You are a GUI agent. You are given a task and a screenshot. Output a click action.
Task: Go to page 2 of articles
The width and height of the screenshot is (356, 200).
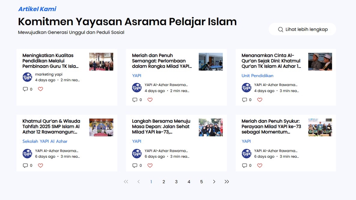coord(164,182)
